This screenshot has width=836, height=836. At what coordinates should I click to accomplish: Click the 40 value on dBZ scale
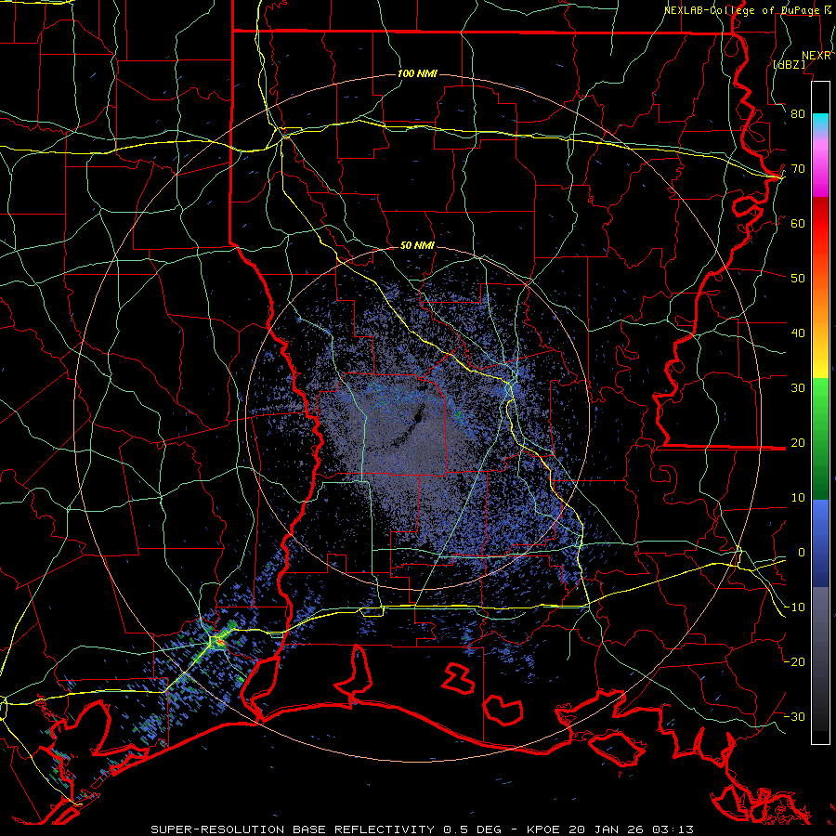pos(798,333)
